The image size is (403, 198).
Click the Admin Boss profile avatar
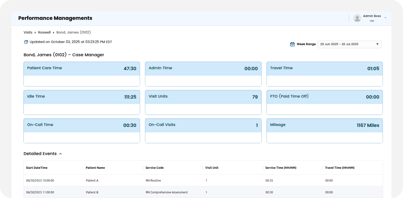(357, 18)
